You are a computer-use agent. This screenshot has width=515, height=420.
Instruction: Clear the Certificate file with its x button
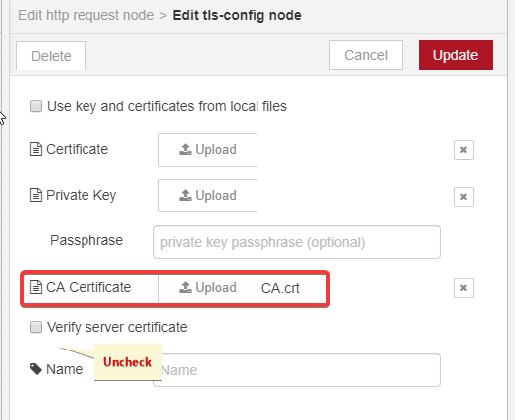[x=464, y=150]
